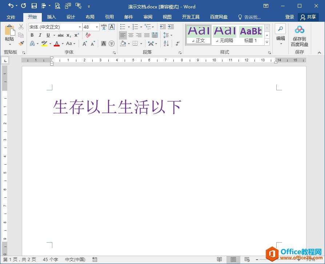This screenshot has height=264, width=325.
Task: Click the Redo (repeat) icon
Action: [23, 6]
